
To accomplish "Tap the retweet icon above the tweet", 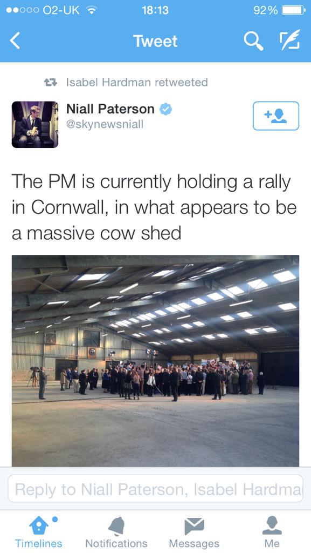I will tap(51, 83).
